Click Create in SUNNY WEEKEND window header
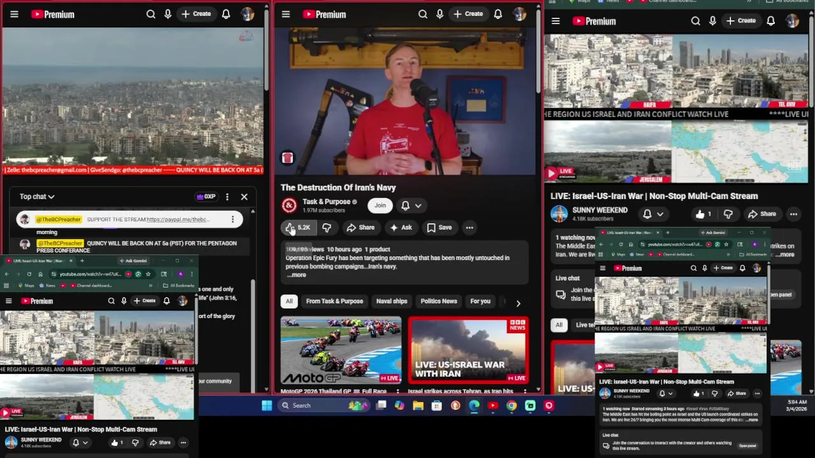The image size is (815, 458). coord(741,21)
